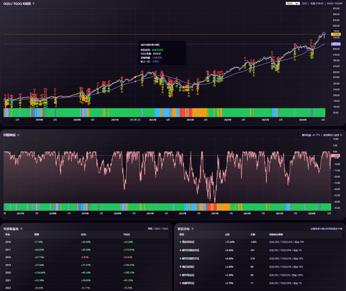Click the 2019 TQQQ return +130.37%

click(129, 265)
